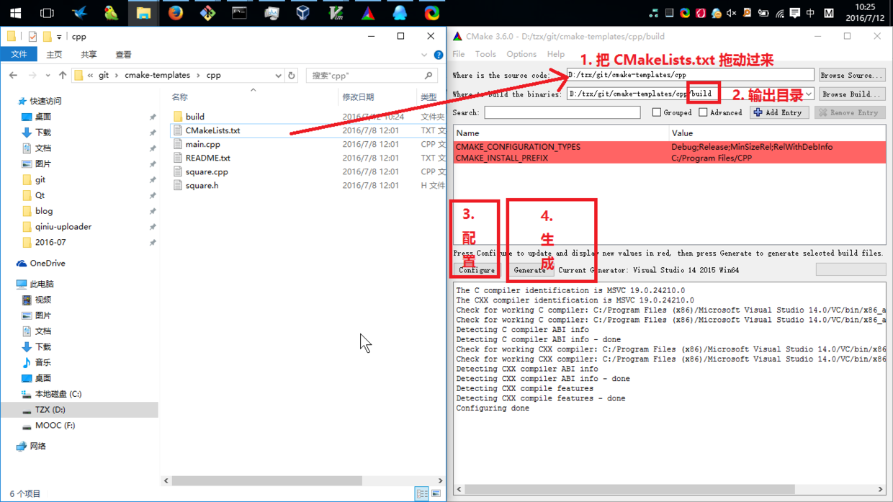Select 此电脑 in the navigation pane
The width and height of the screenshot is (893, 502).
click(x=42, y=284)
